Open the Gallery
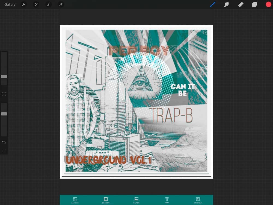The width and height of the screenshot is (273, 205). click(x=10, y=5)
